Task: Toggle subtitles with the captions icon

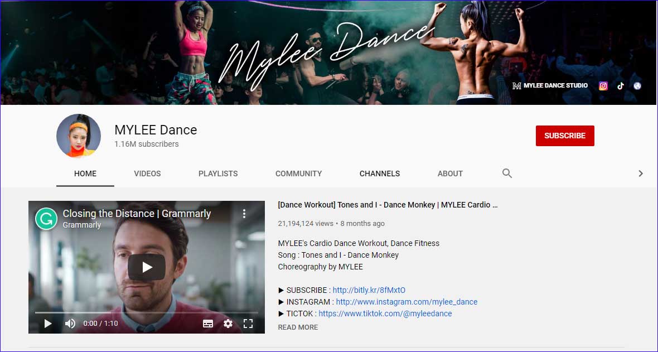Action: [x=208, y=324]
